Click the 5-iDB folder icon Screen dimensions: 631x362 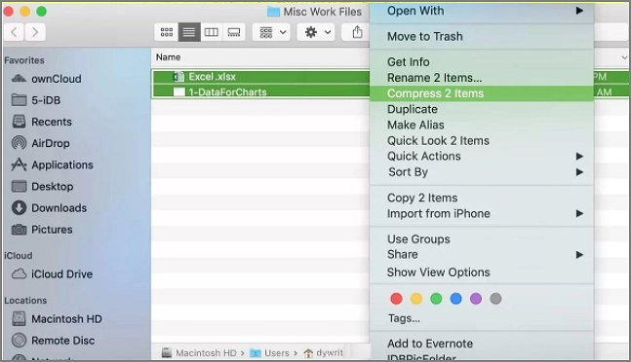(19, 100)
